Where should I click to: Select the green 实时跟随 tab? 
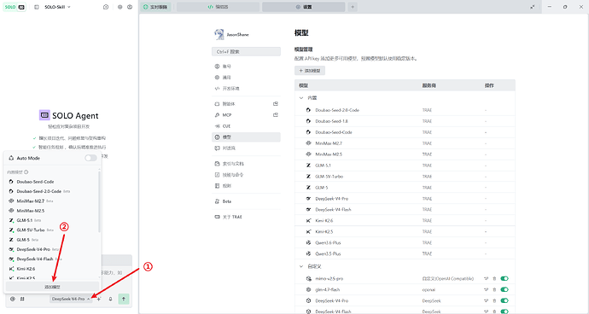point(156,7)
